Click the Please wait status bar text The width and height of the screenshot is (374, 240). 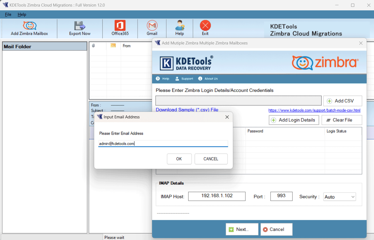(114, 237)
